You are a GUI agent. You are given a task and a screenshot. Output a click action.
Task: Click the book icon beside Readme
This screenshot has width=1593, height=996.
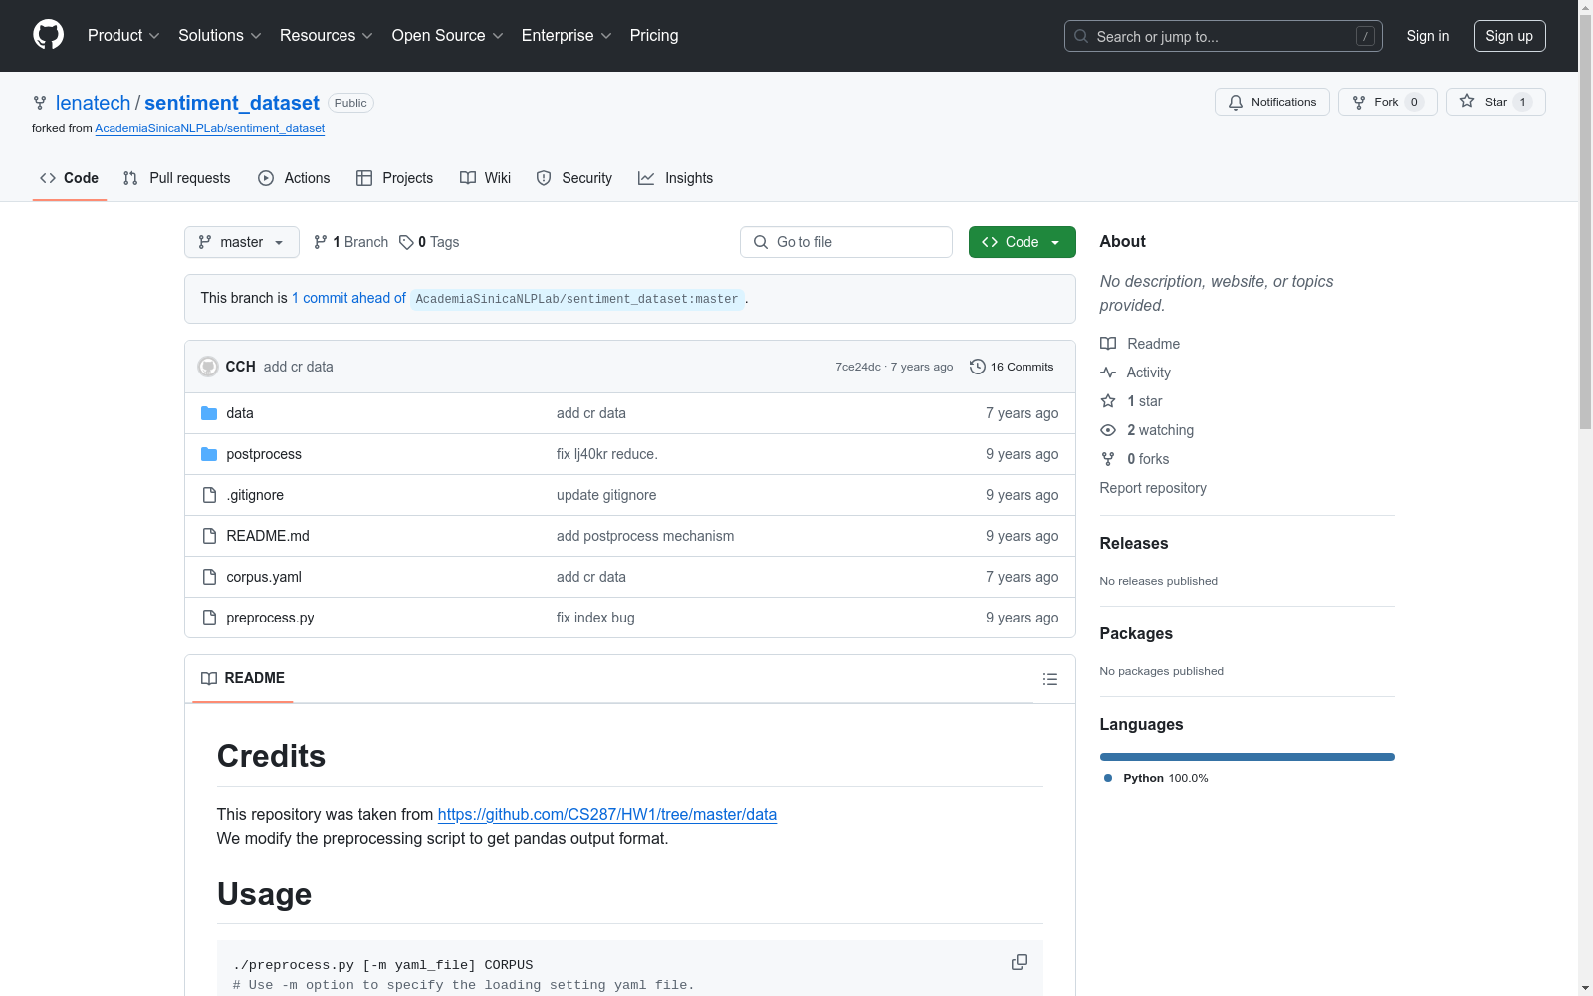tap(1108, 344)
